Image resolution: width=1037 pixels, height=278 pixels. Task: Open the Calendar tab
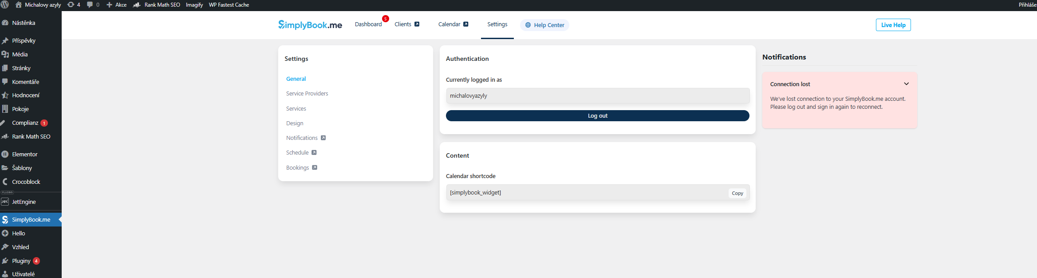pos(449,24)
